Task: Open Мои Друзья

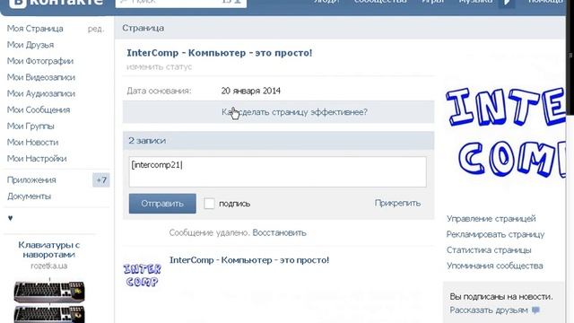Action: point(30,45)
